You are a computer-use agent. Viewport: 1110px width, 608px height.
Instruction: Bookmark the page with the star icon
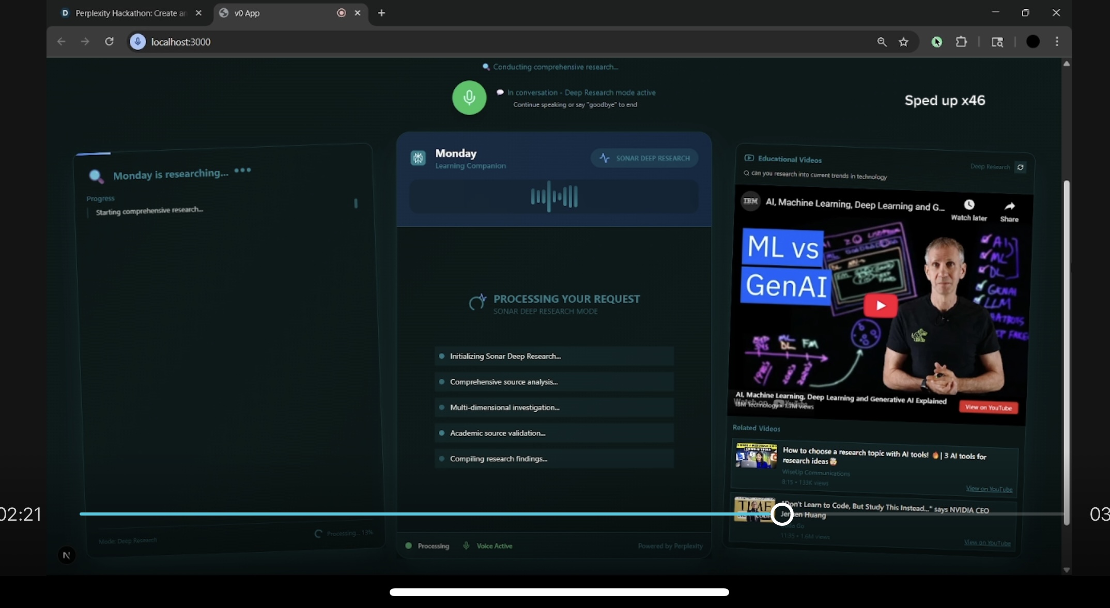(903, 42)
